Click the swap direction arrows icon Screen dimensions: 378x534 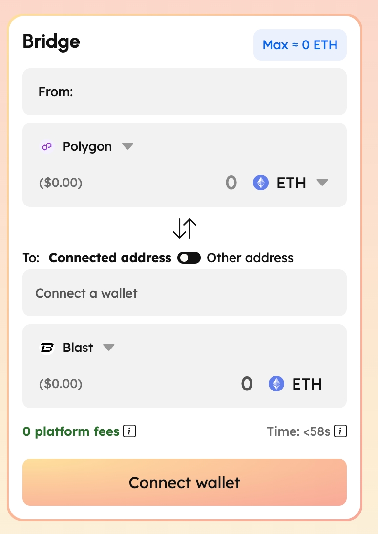coord(185,228)
